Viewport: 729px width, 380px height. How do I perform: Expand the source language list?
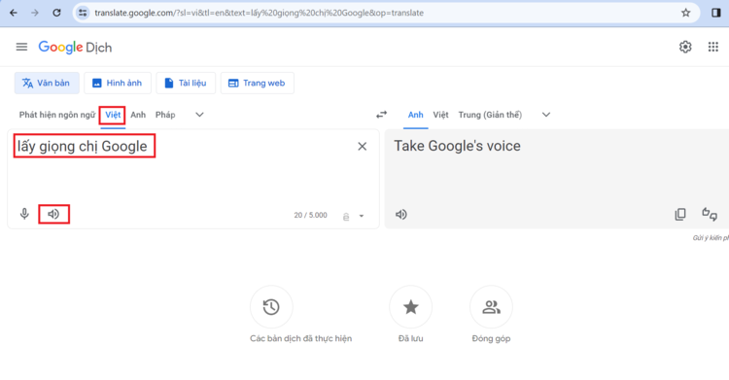(199, 115)
